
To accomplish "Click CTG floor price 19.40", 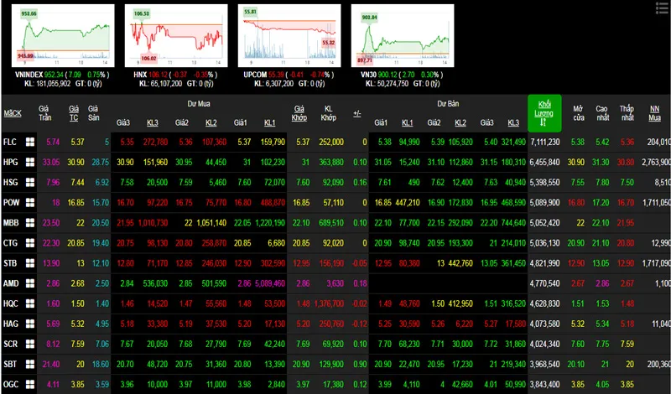I will point(101,242).
